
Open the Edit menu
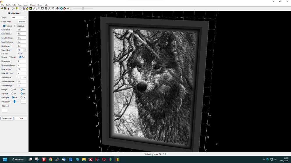(x=14, y=5)
